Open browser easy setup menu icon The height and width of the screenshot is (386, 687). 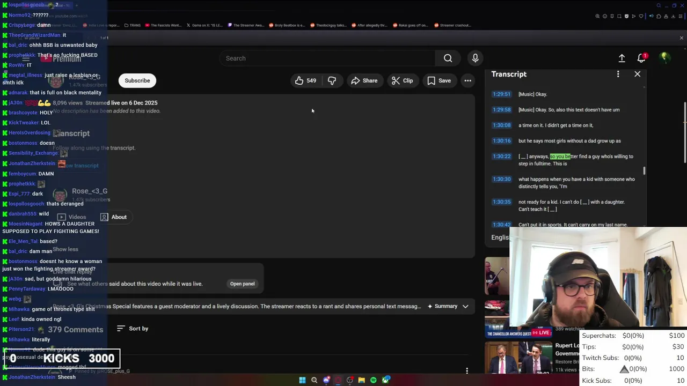(681, 16)
